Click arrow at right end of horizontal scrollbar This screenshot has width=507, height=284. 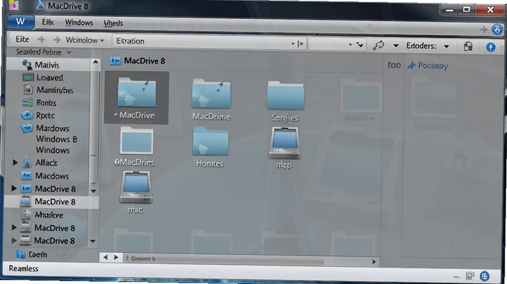[x=374, y=262]
